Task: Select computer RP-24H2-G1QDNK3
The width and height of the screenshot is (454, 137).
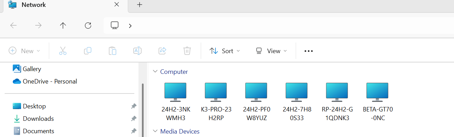Action: (337, 101)
